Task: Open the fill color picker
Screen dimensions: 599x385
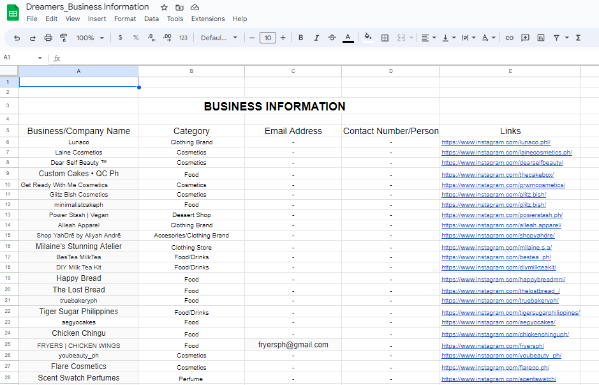Action: [368, 38]
